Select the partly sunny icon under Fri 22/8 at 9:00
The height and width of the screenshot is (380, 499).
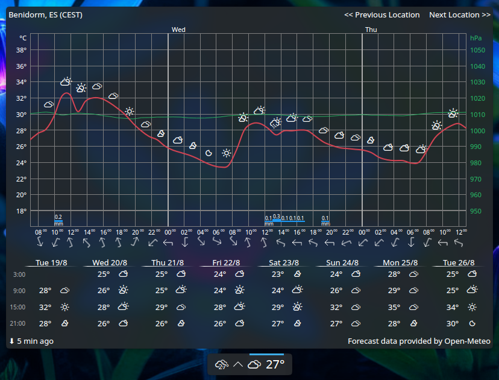click(x=239, y=290)
